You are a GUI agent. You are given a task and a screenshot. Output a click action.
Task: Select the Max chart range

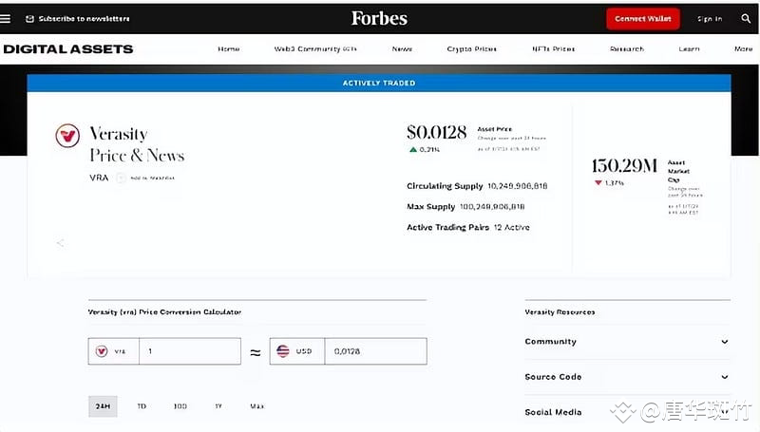point(256,406)
